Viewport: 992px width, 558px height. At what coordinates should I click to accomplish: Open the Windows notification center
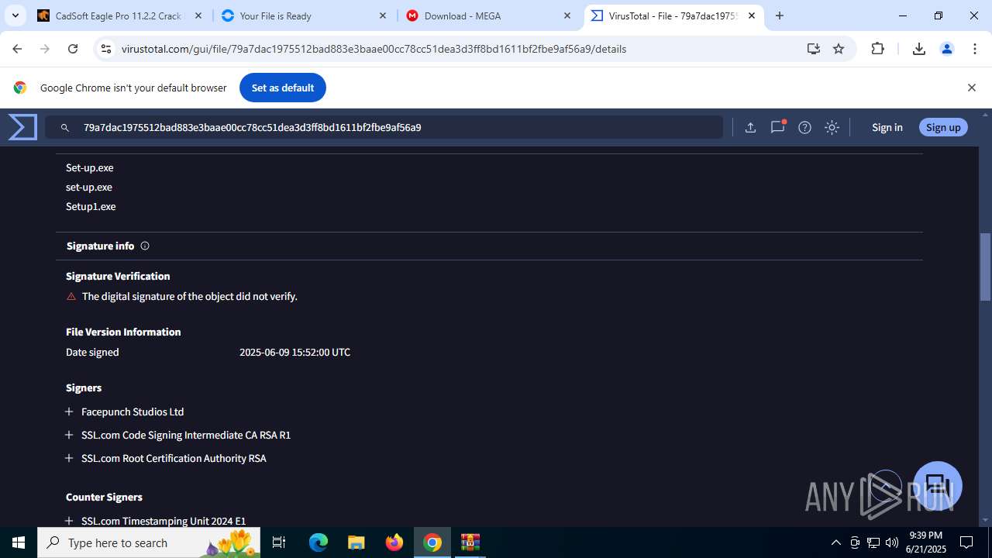click(x=967, y=542)
